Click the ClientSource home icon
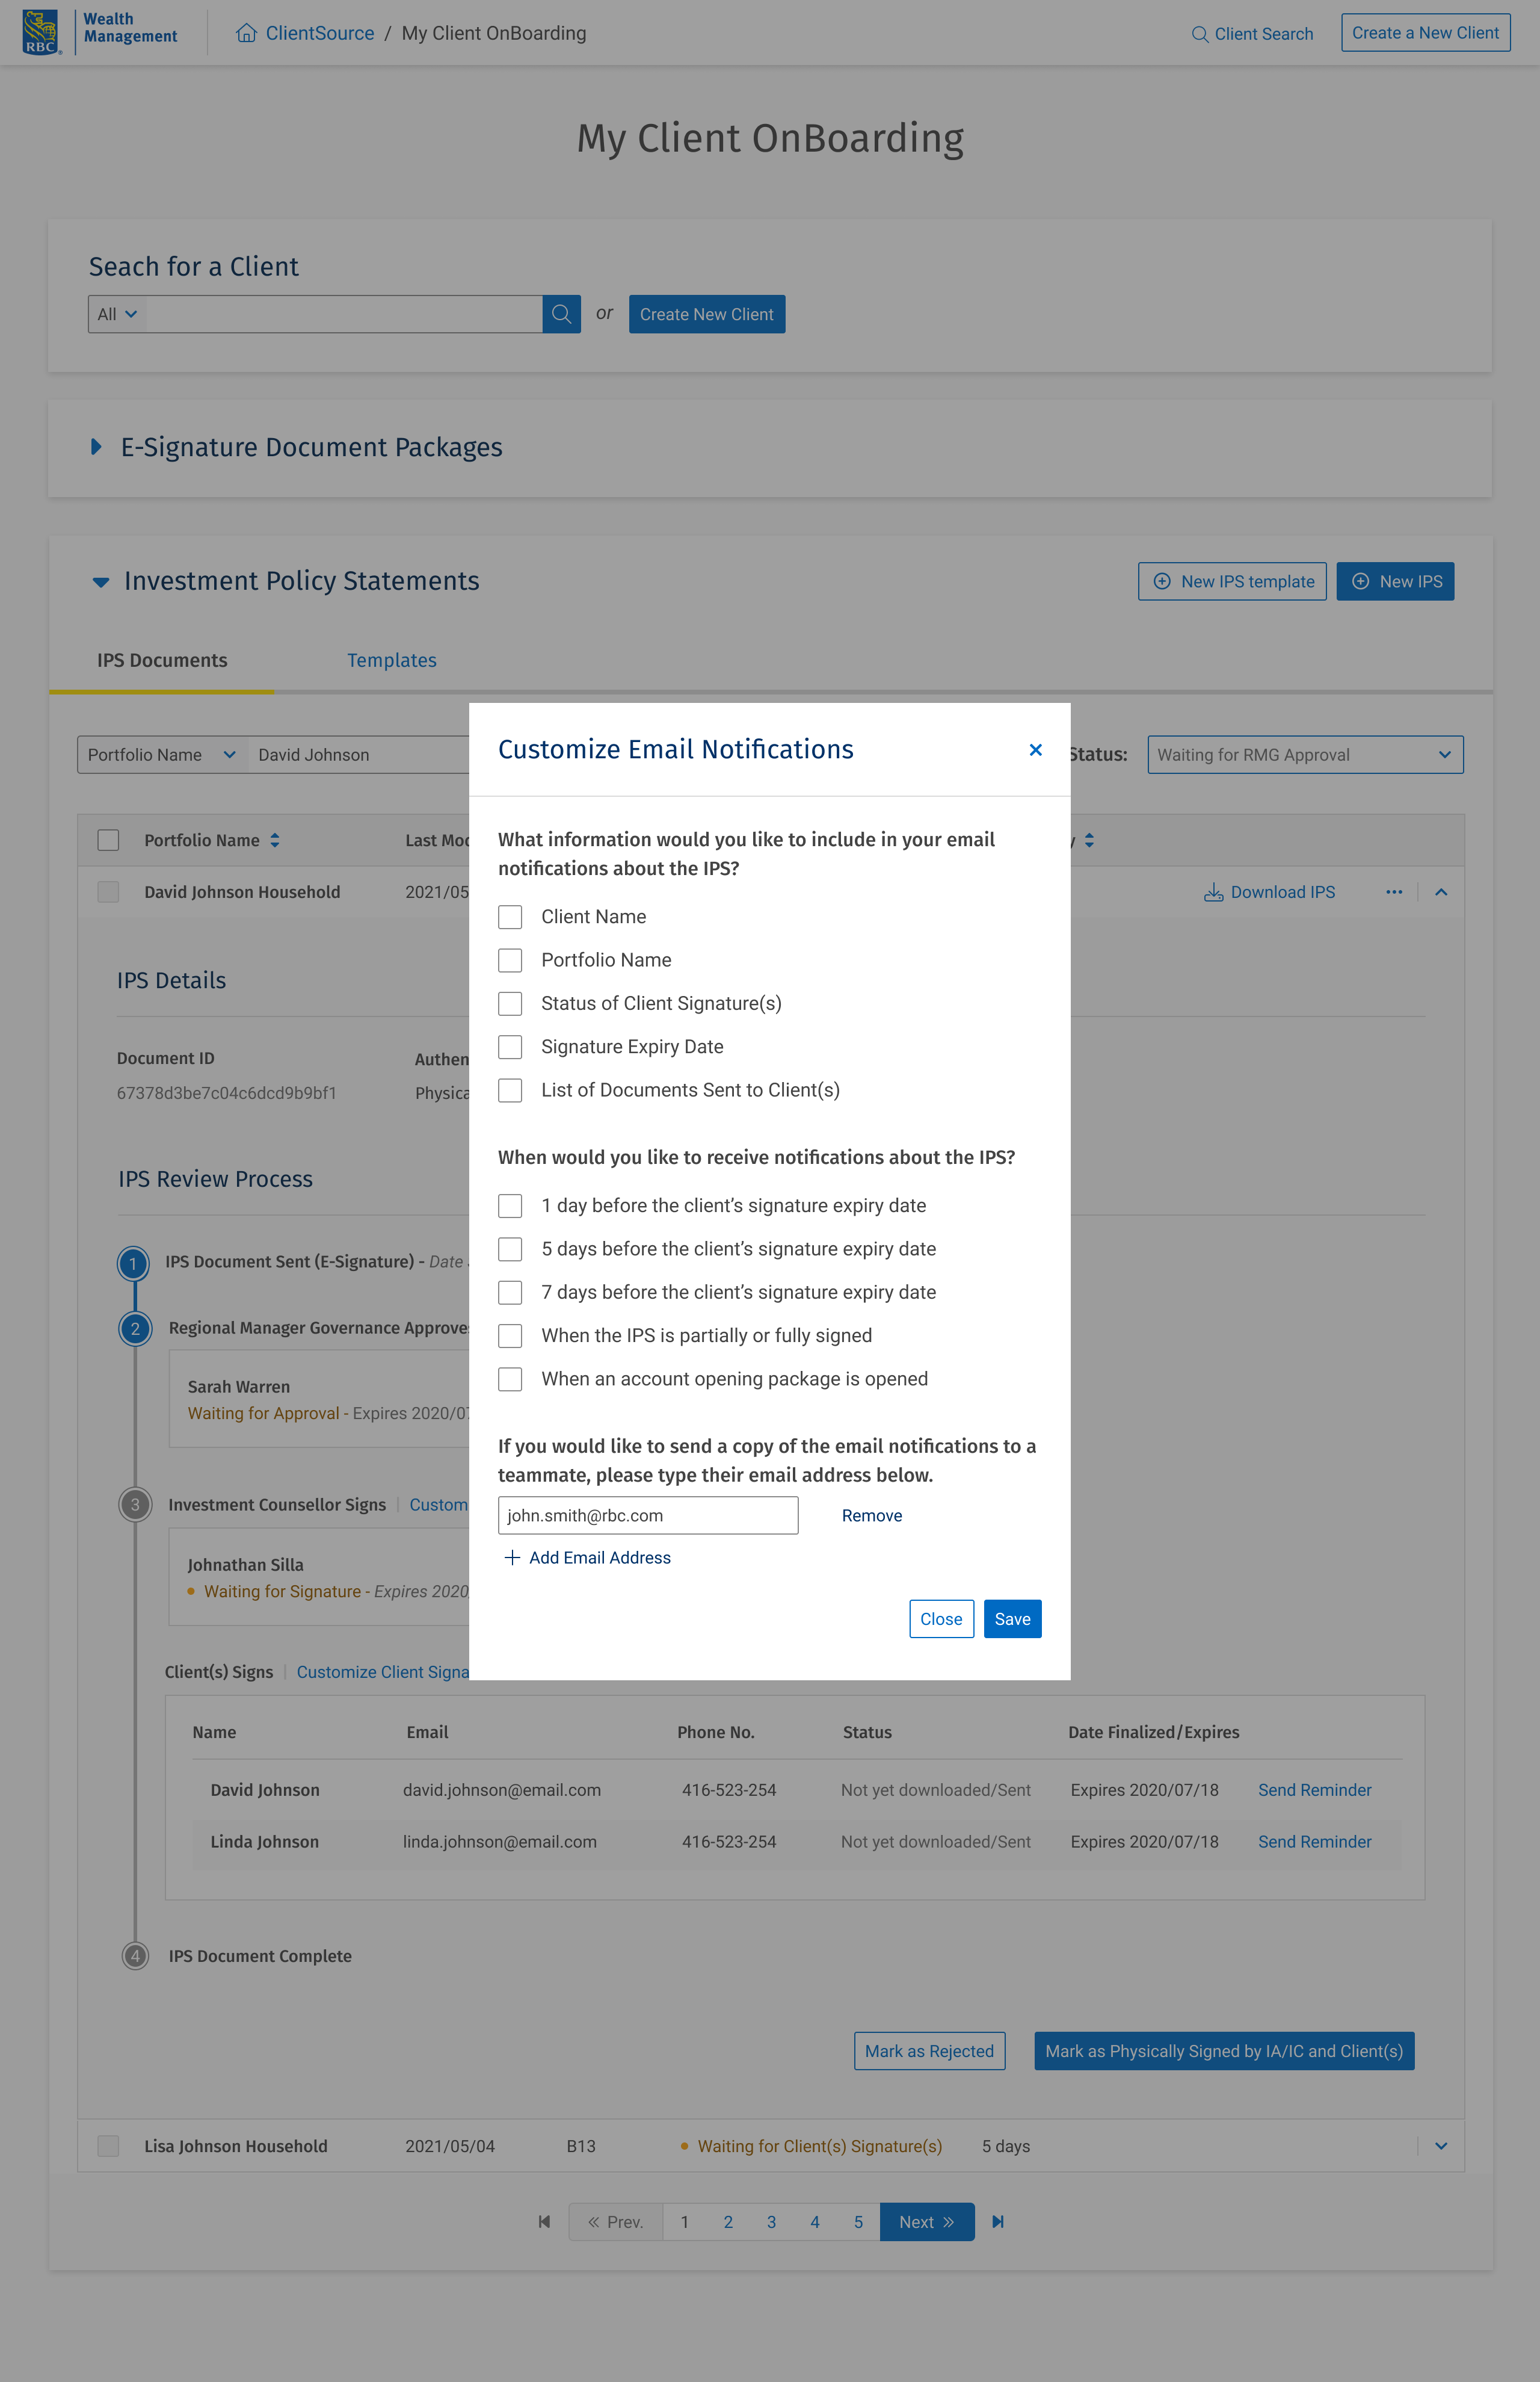Screen dimensions: 1540x2382 click(x=246, y=33)
